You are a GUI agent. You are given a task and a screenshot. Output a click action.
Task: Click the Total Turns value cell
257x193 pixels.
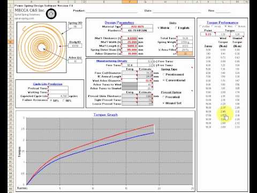coord(185,38)
